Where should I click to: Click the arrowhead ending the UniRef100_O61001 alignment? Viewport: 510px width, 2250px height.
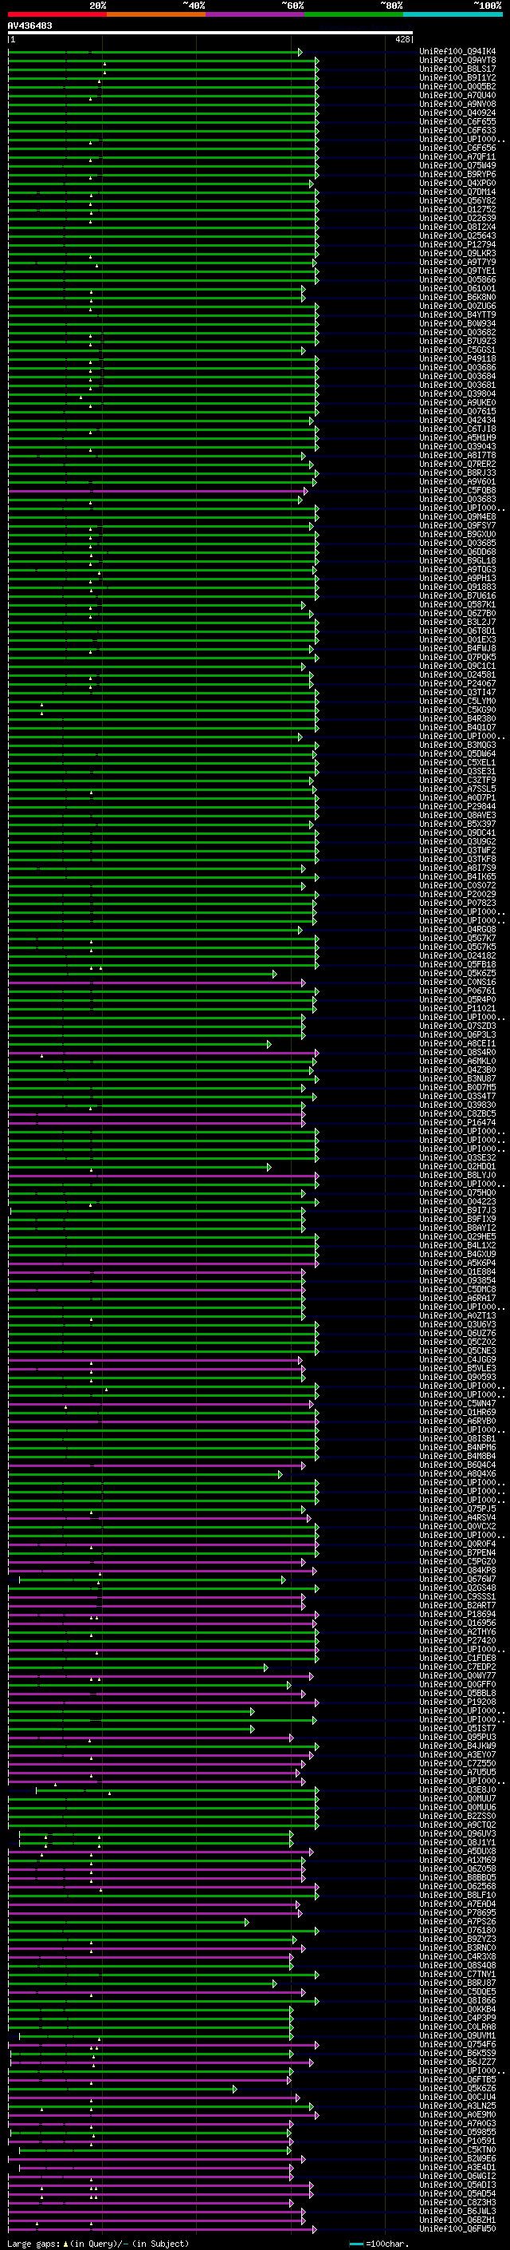click(x=304, y=289)
